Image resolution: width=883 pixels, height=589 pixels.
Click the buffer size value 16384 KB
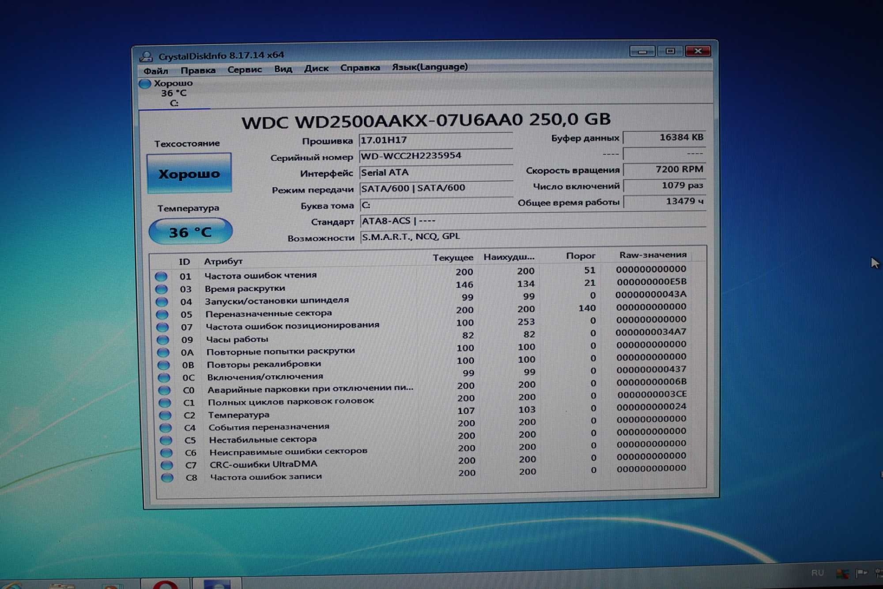[664, 137]
